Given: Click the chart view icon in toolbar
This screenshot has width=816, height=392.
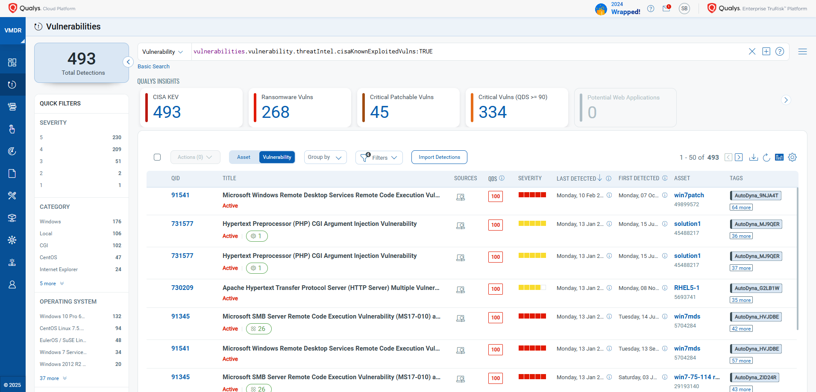Looking at the screenshot, I should pos(779,157).
